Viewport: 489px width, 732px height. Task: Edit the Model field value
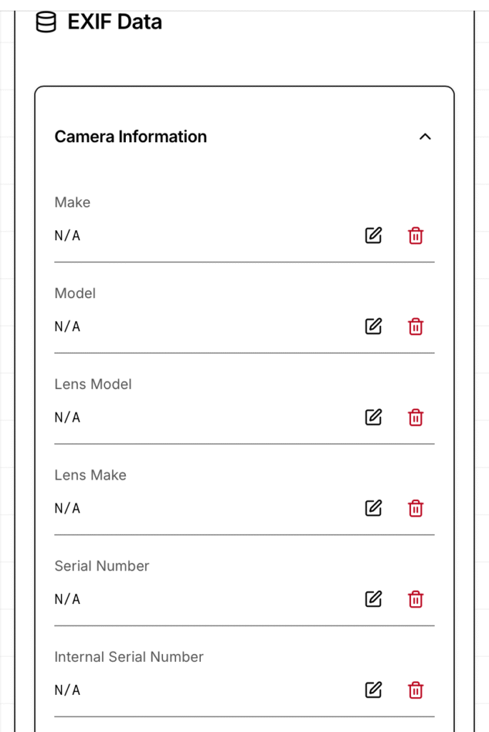(x=373, y=326)
